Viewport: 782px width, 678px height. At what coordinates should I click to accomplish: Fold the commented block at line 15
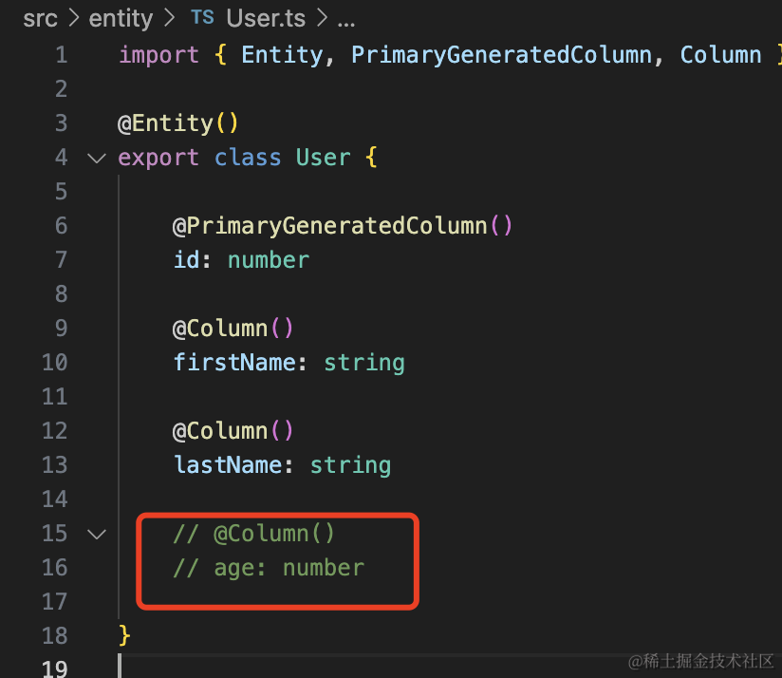(96, 534)
